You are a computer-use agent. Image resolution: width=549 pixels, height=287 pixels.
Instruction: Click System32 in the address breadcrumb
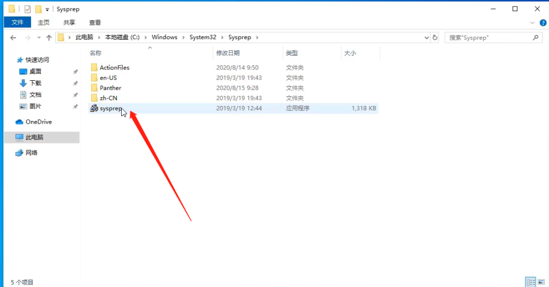(202, 37)
